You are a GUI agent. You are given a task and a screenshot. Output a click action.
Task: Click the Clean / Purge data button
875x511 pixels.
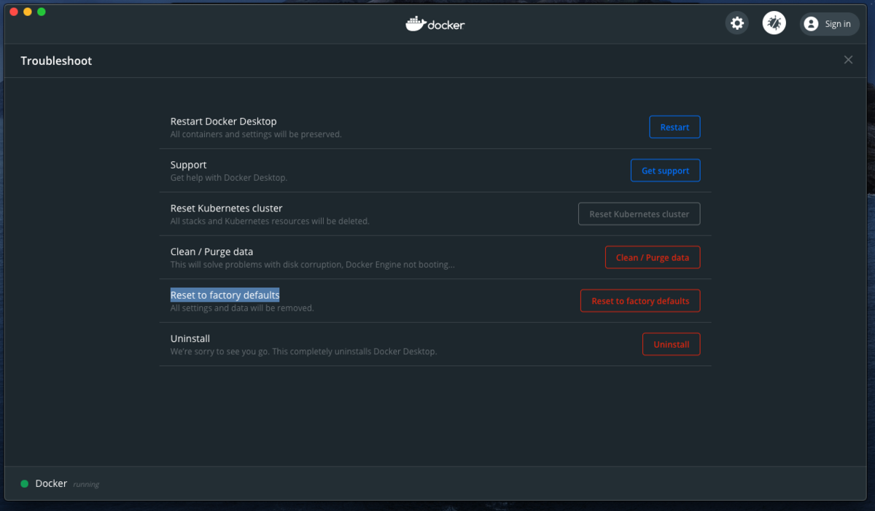tap(653, 257)
